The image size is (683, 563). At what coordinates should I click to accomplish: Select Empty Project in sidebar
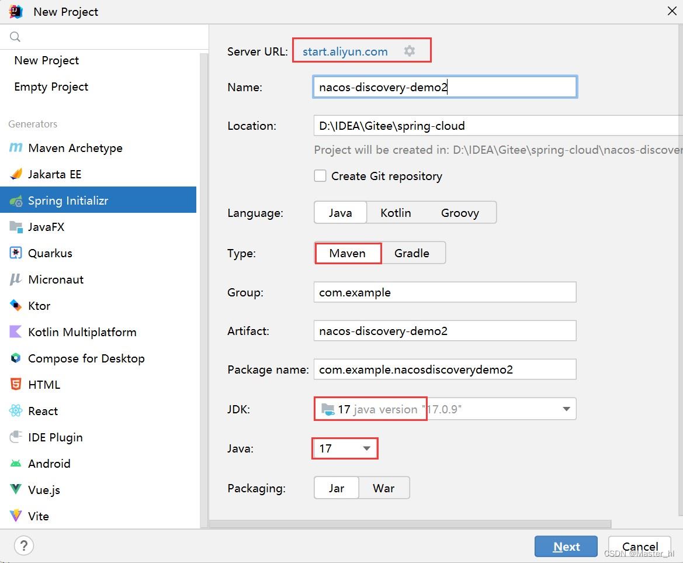point(51,87)
